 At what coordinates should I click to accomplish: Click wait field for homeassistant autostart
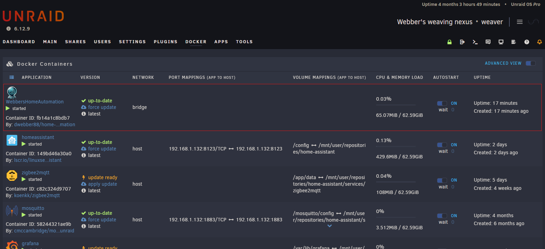453,151
